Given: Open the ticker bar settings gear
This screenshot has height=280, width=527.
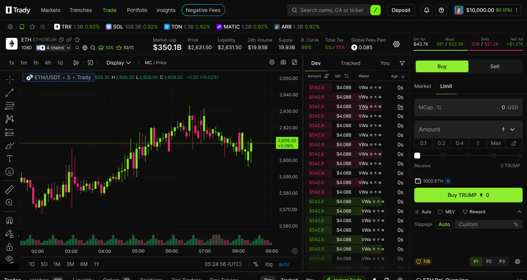Looking at the screenshot, I should (10, 27).
